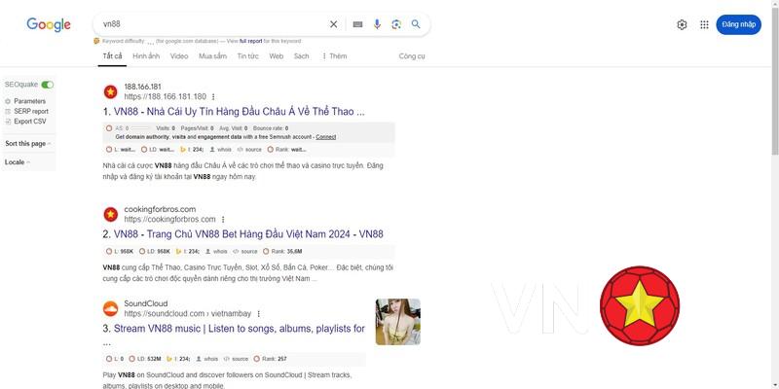Click source for the SoundCloud result

tap(236, 359)
